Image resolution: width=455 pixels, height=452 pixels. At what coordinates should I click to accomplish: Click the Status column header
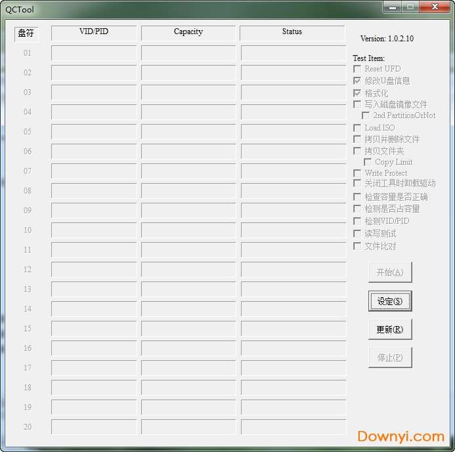[293, 33]
